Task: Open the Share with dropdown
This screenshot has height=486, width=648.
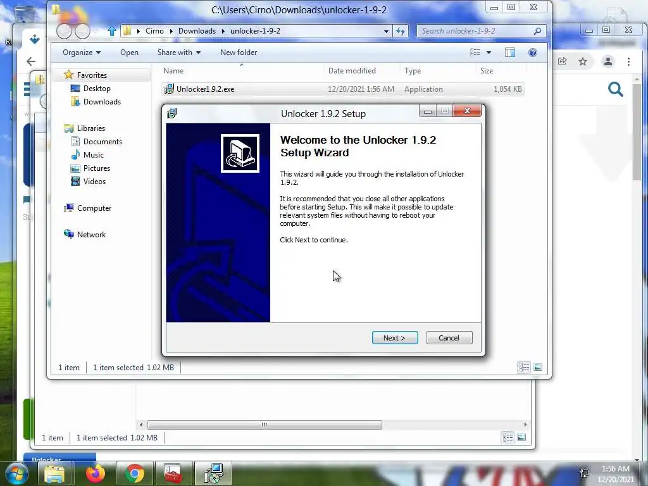Action: point(178,53)
